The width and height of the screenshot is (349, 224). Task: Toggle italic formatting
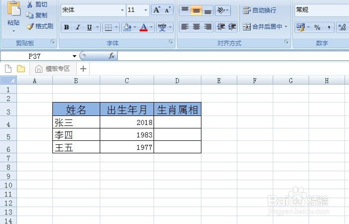click(78, 27)
